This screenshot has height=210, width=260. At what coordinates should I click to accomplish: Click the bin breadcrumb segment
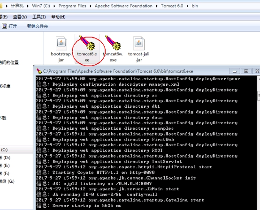195,6
